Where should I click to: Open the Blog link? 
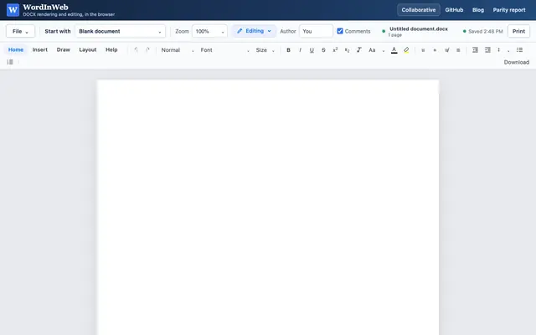pyautogui.click(x=478, y=10)
